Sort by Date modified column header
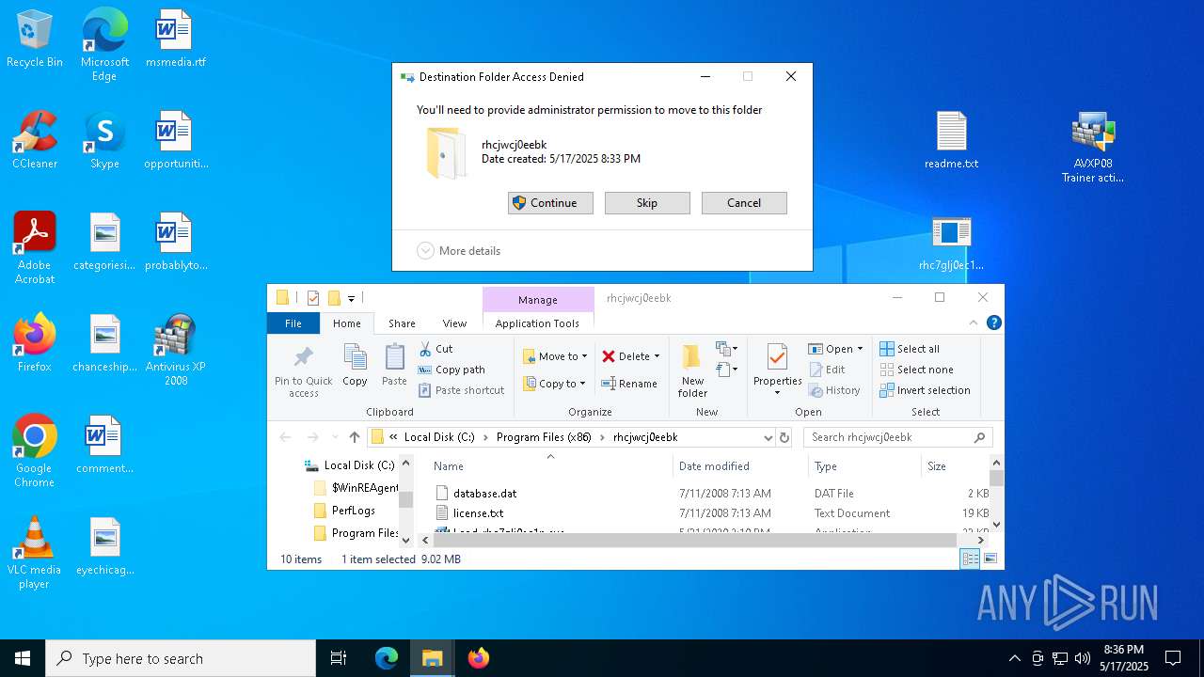The width and height of the screenshot is (1204, 677). [x=714, y=465]
